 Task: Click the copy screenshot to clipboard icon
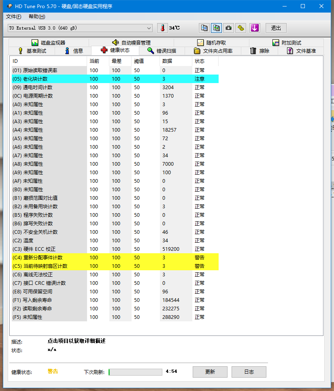click(x=217, y=28)
